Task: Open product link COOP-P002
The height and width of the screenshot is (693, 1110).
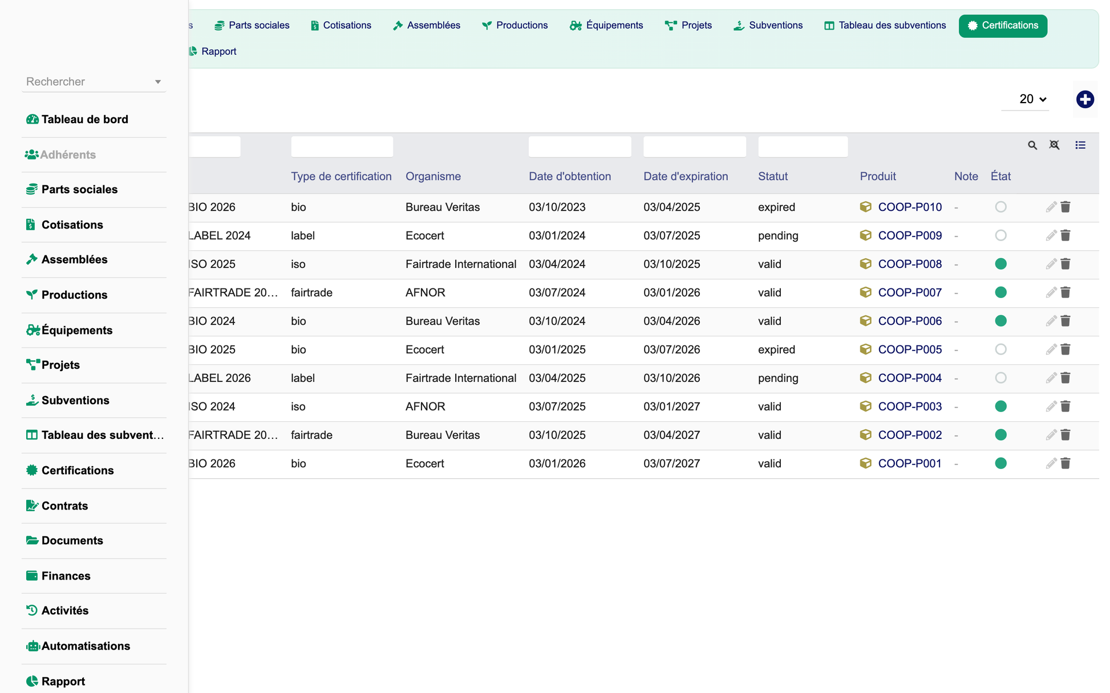Action: pyautogui.click(x=910, y=435)
